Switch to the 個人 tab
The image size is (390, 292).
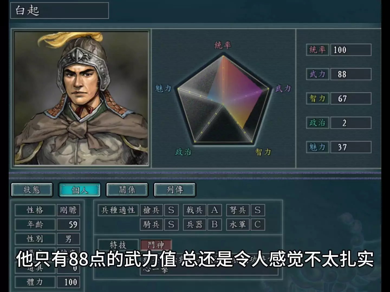(80, 190)
